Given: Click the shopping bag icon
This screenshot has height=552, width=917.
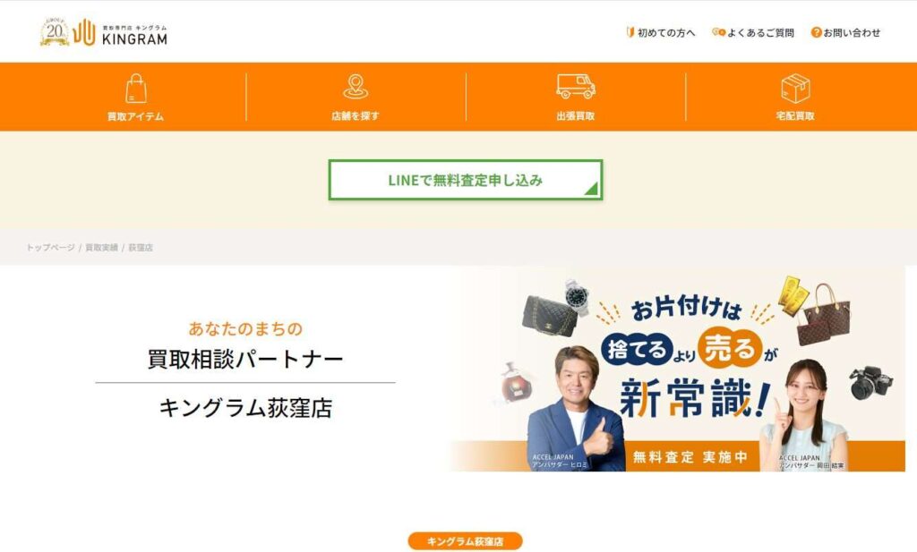Looking at the screenshot, I should (136, 89).
